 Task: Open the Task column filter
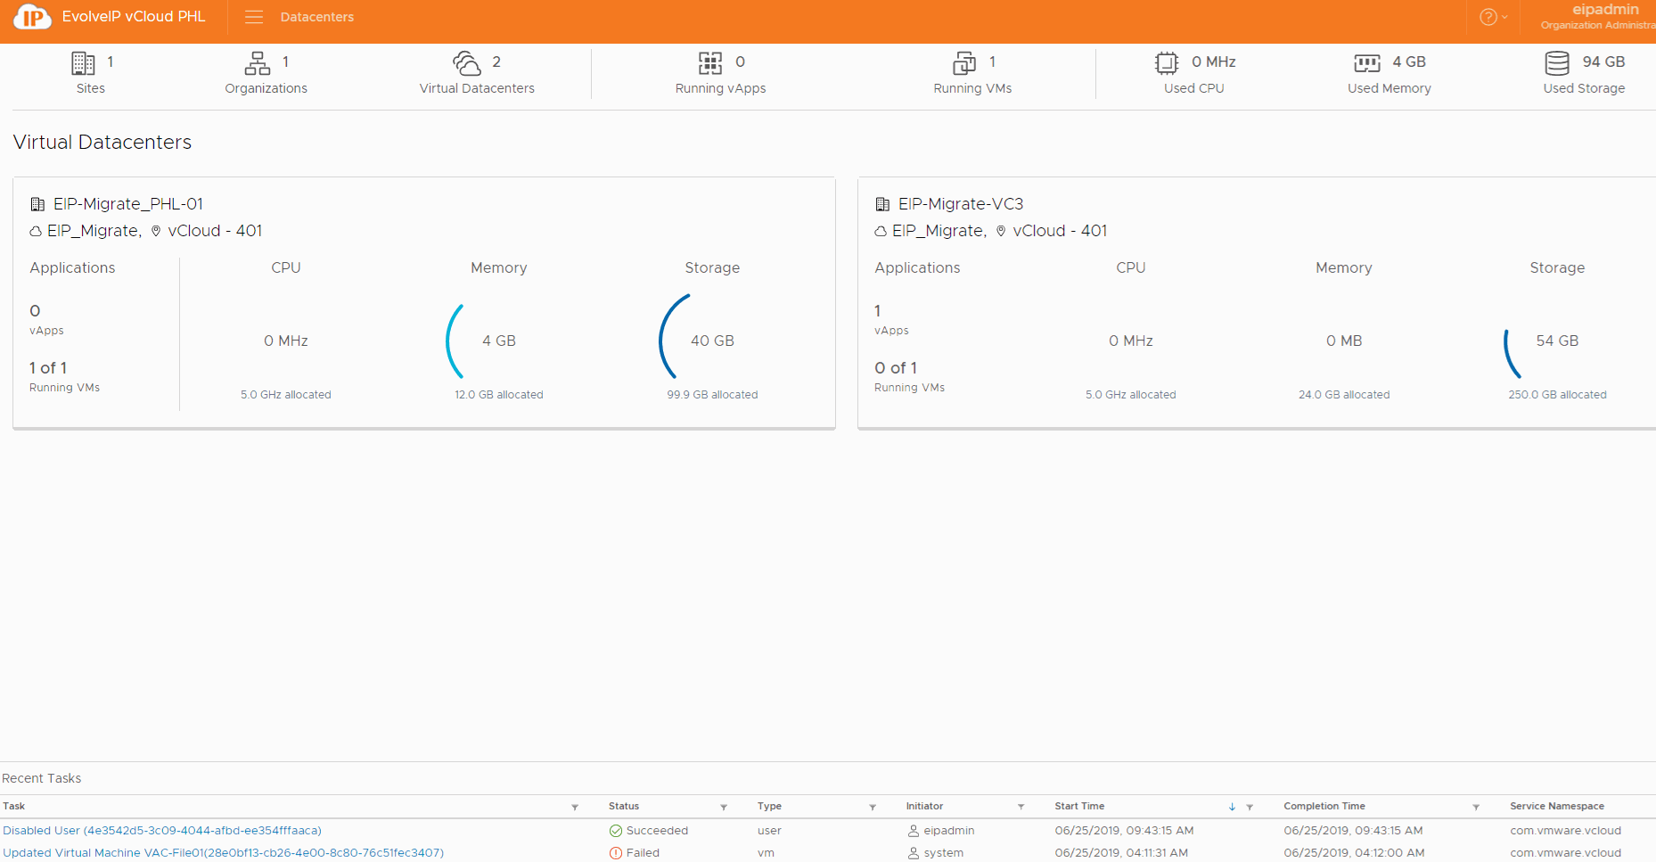pyautogui.click(x=575, y=807)
